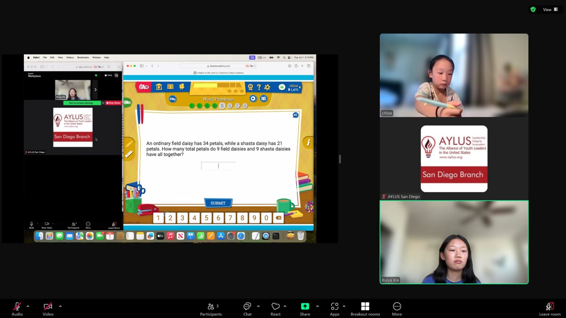Tap the on-screen 9 key
Viewport: 566px width, 318px height.
click(254, 218)
